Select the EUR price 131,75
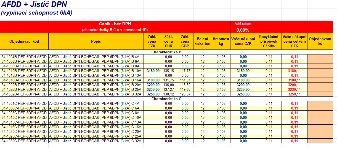337x148 pixels. coord(168,80)
